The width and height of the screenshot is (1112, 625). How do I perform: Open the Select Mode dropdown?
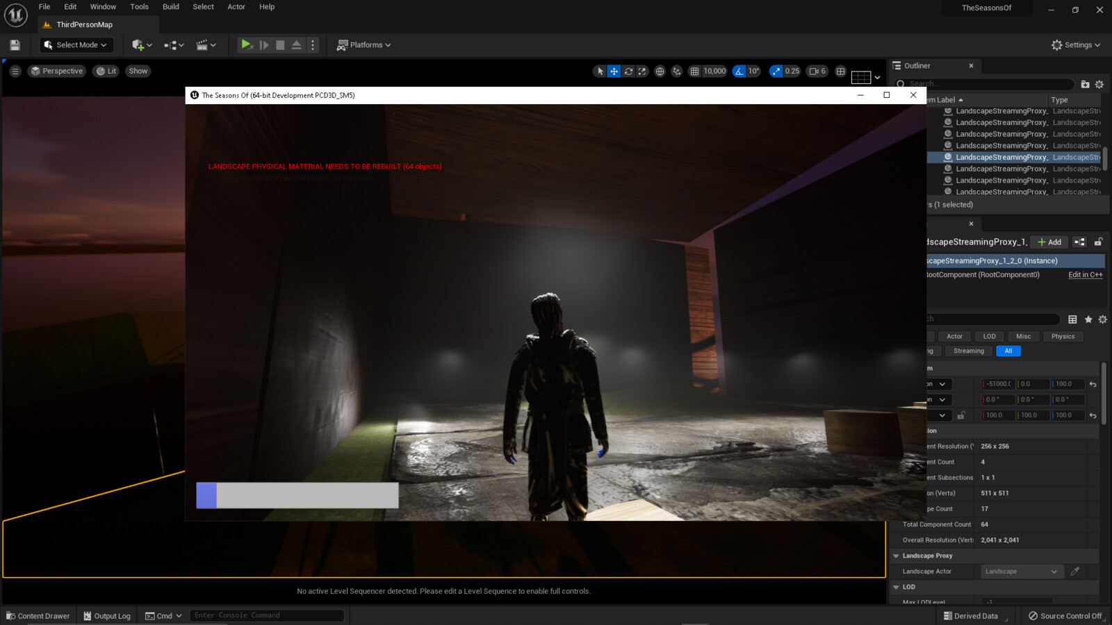[x=76, y=45]
